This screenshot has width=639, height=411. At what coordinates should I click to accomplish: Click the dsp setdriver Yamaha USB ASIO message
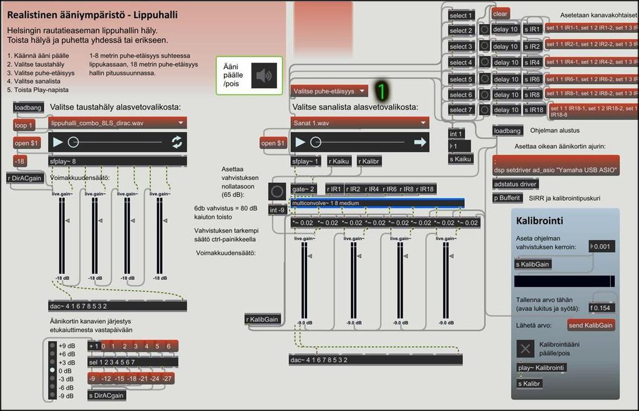pyautogui.click(x=556, y=166)
